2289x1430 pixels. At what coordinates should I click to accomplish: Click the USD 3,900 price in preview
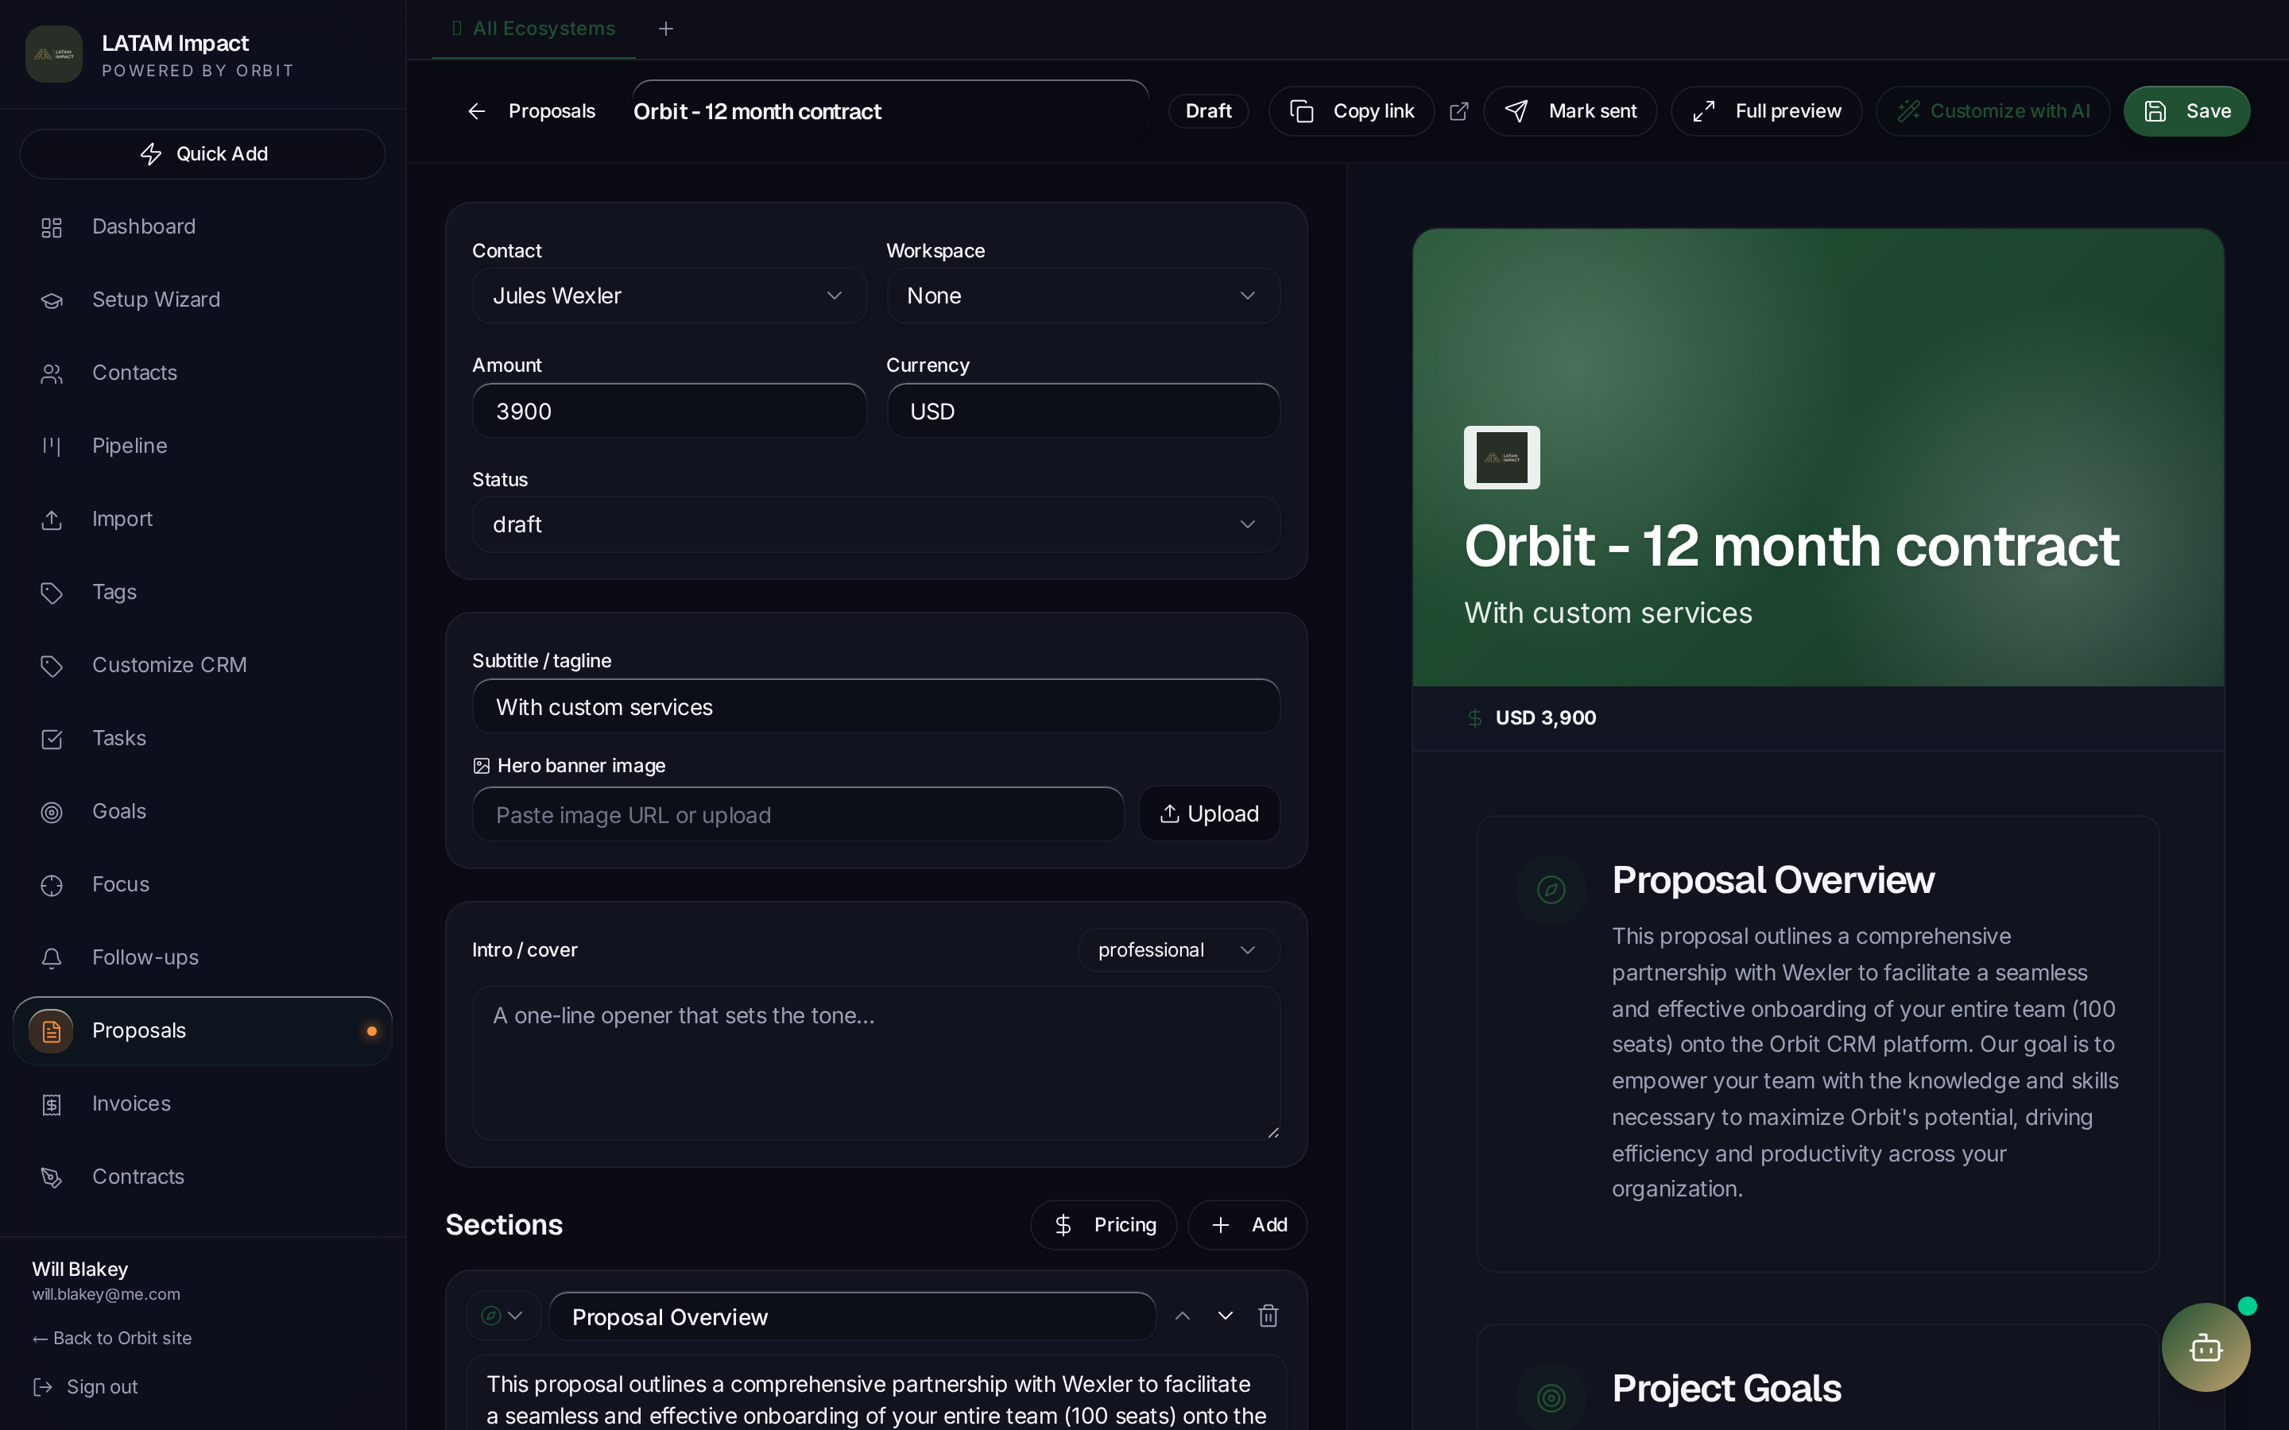1546,718
